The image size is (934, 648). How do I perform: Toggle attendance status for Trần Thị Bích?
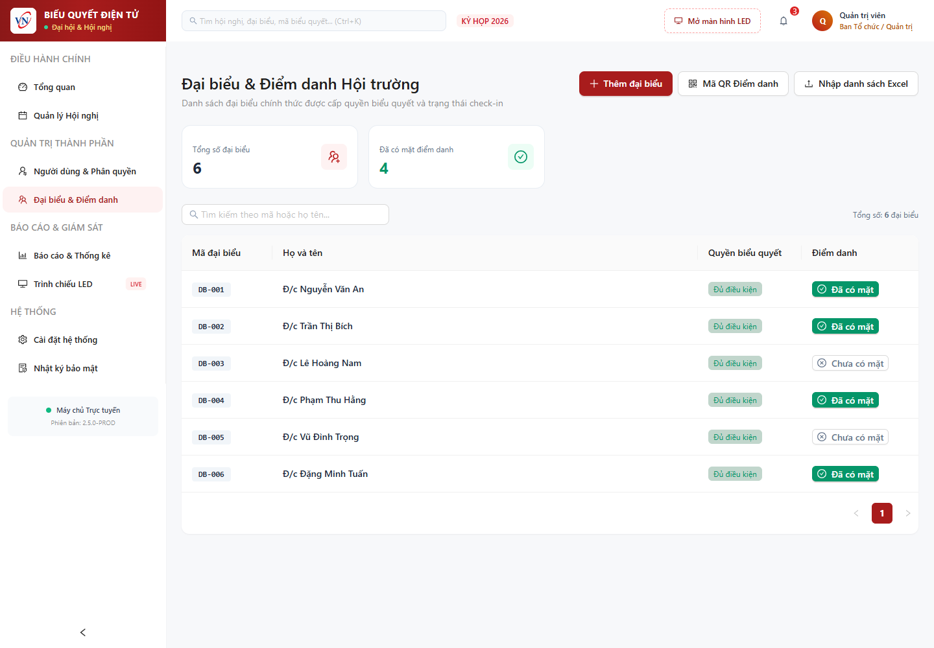[x=845, y=326]
